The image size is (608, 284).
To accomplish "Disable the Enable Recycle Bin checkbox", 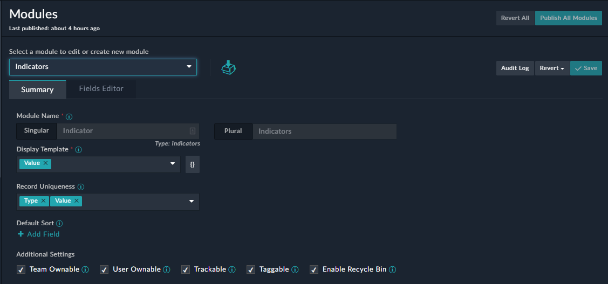I will point(313,269).
